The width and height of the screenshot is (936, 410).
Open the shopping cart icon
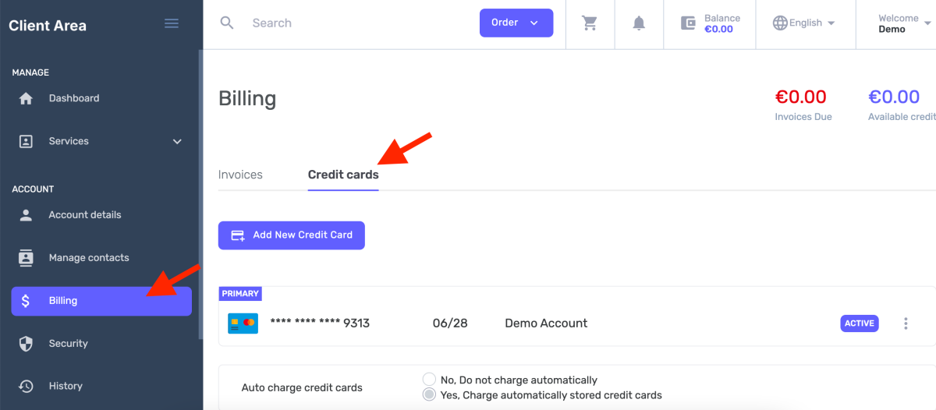pos(590,23)
